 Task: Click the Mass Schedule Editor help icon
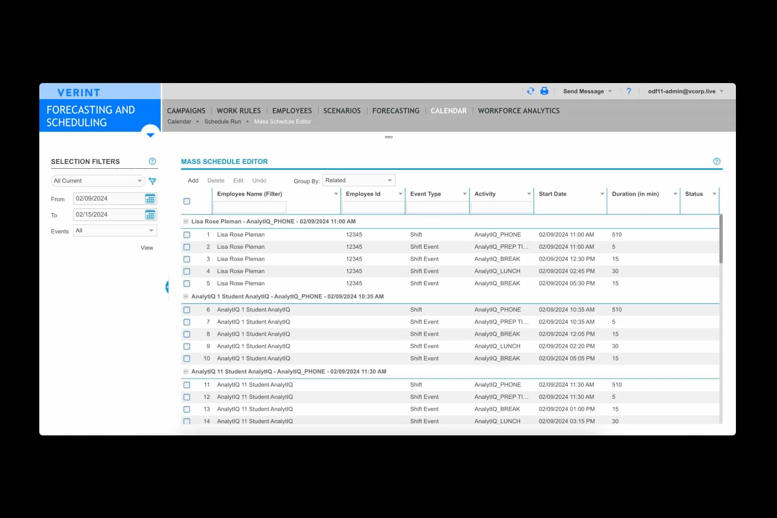(717, 161)
